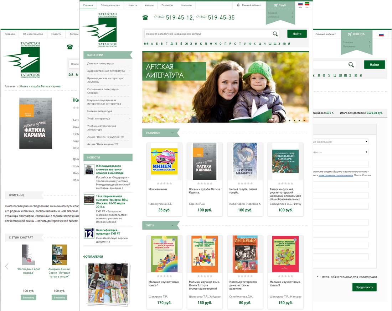392x311 pixels.
Task: Click the shopping cart icon showing 0 руб.
Action: [276, 5]
